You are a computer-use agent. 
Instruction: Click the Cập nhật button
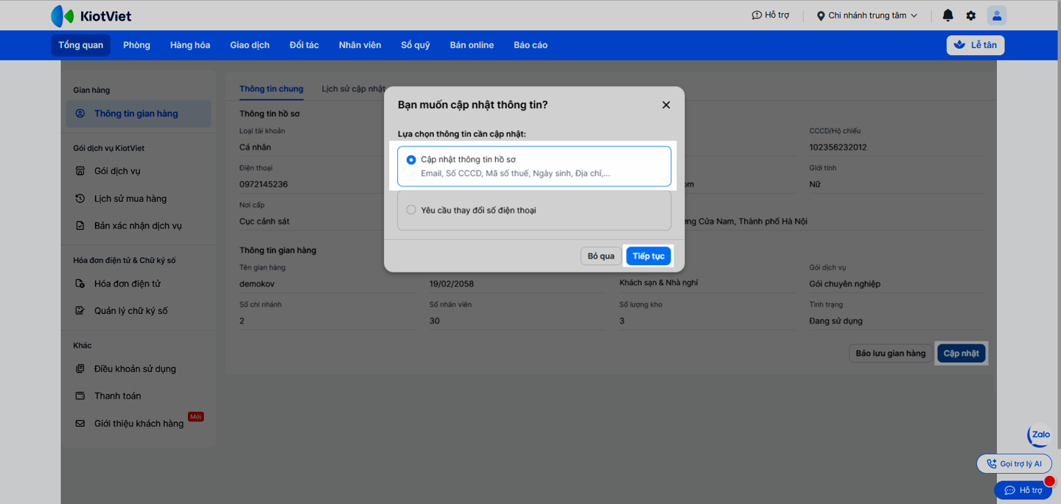[x=962, y=353]
